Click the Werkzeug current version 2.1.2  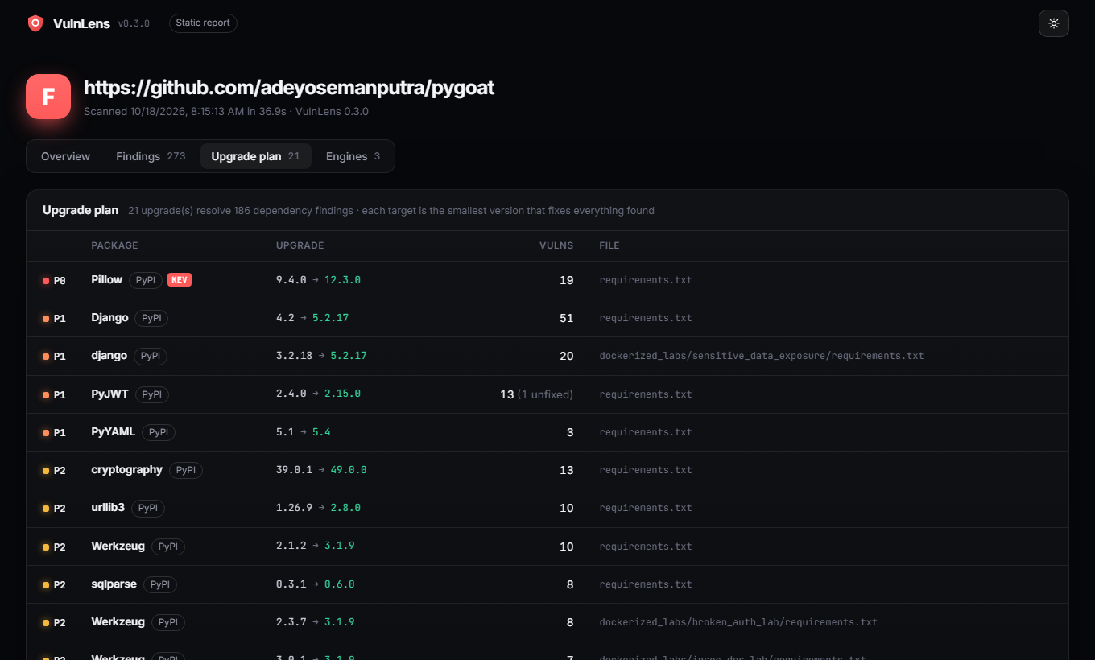coord(291,546)
